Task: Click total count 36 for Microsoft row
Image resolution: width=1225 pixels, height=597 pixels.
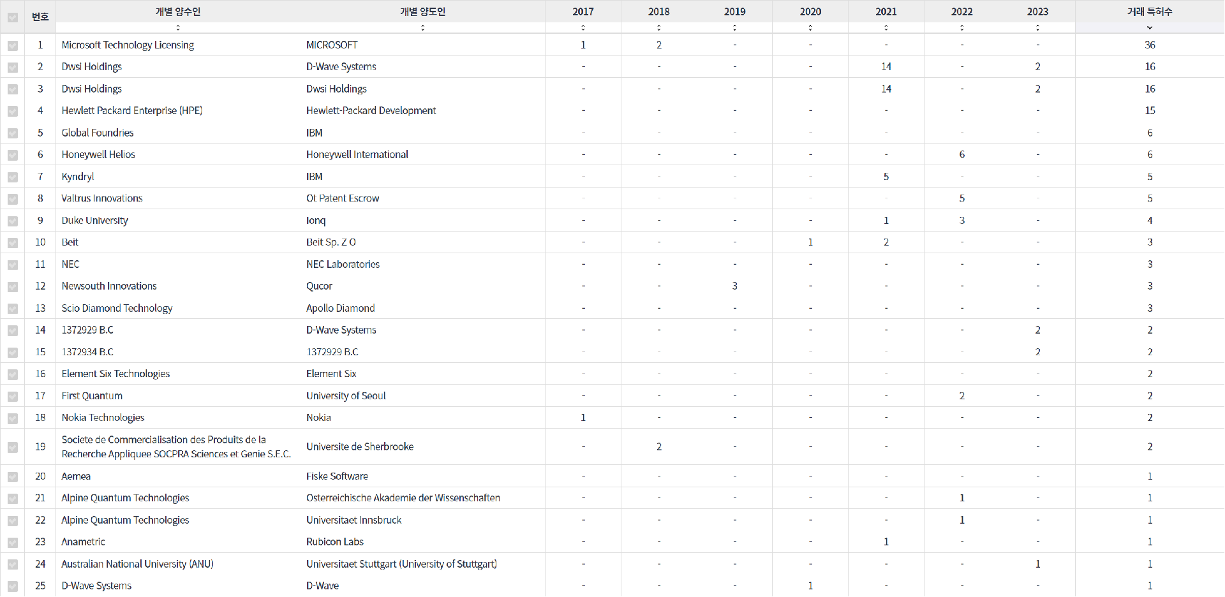Action: pyautogui.click(x=1150, y=45)
